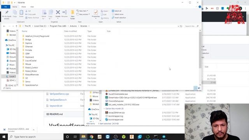Open address bar history dropdown
Viewport: 249px width, 140px height.
[x=178, y=26]
